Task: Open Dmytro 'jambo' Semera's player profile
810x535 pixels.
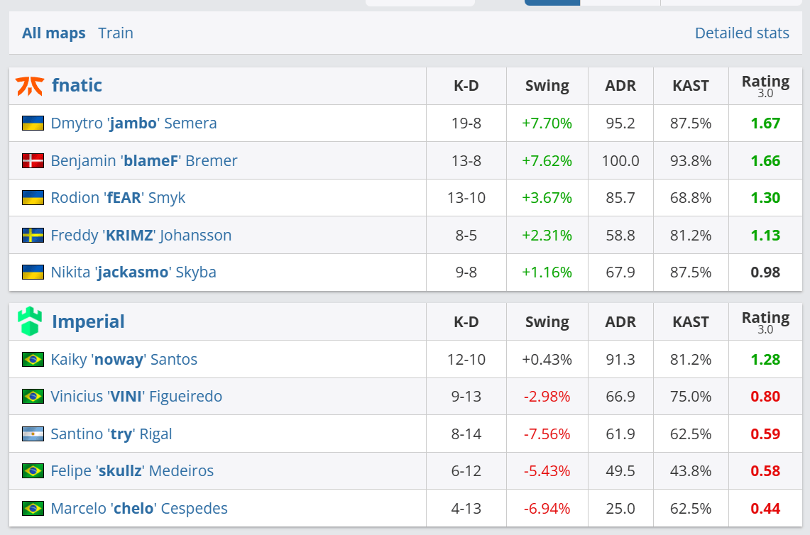Action: 133,123
